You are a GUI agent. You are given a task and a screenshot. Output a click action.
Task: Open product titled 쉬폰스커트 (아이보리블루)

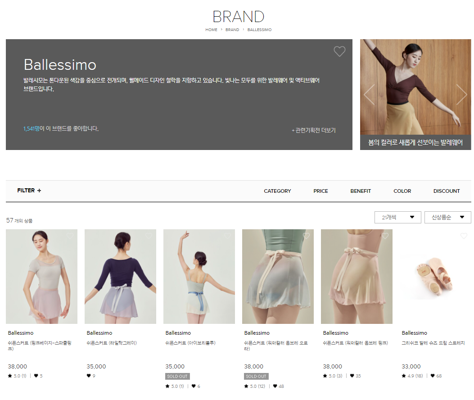coord(190,343)
